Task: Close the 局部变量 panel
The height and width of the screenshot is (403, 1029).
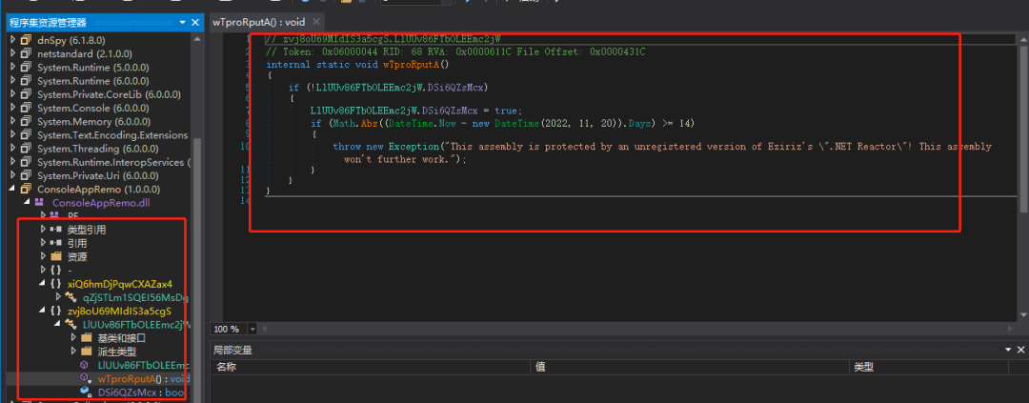Action: pos(1020,351)
